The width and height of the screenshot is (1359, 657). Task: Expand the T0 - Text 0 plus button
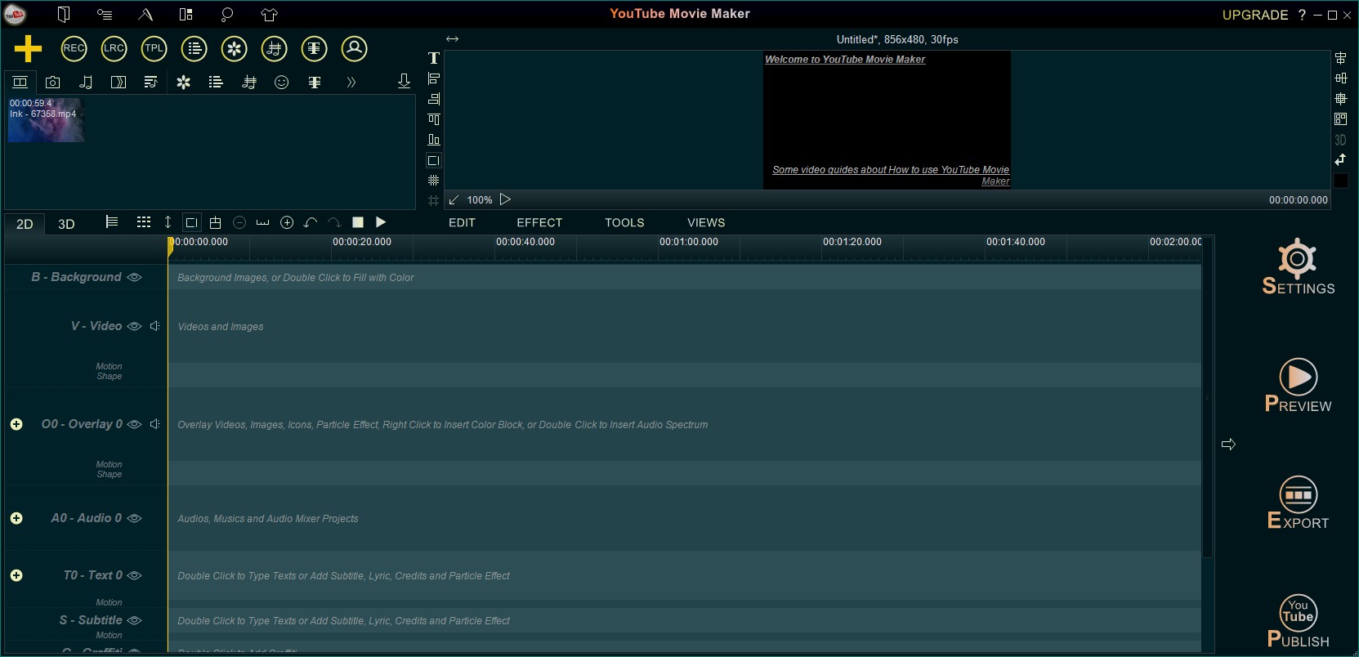16,575
